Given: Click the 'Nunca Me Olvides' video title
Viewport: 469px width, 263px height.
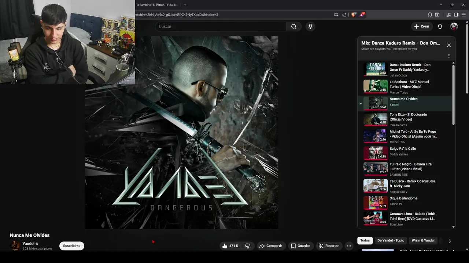Looking at the screenshot, I should (x=30, y=235).
